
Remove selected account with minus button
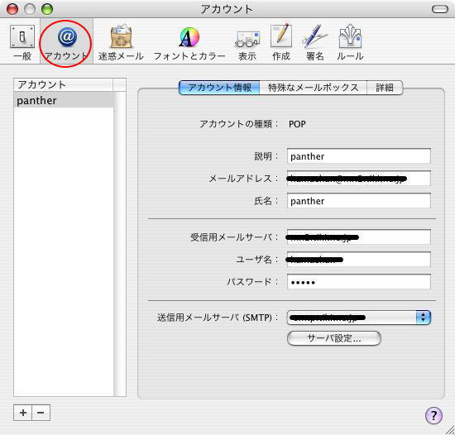click(41, 413)
